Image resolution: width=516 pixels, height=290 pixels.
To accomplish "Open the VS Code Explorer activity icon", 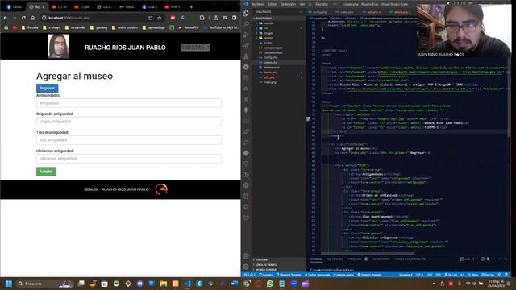I will [x=246, y=13].
